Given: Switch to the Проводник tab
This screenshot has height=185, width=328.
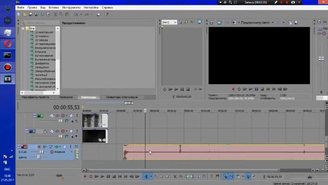Looking at the screenshot, I should (66, 97).
